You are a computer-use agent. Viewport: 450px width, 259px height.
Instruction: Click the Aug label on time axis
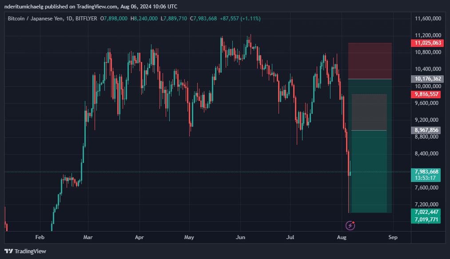pyautogui.click(x=342, y=237)
